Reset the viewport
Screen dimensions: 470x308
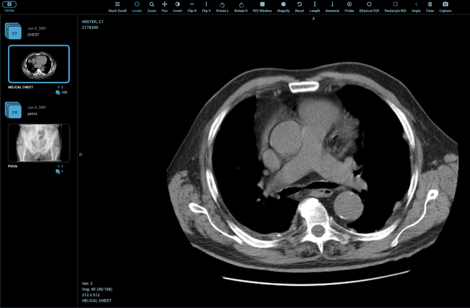(299, 6)
